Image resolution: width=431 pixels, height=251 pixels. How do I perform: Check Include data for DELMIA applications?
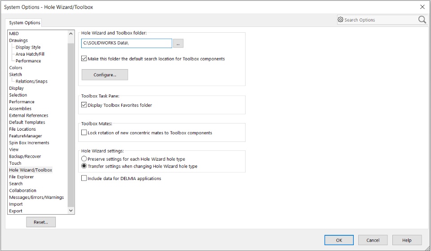pos(84,178)
